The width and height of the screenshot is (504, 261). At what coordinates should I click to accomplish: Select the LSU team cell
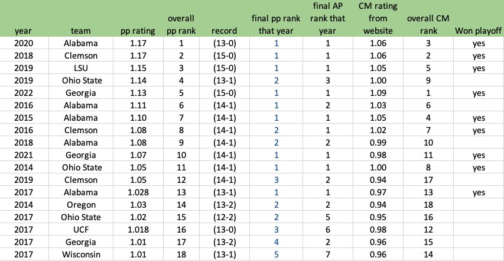point(81,68)
